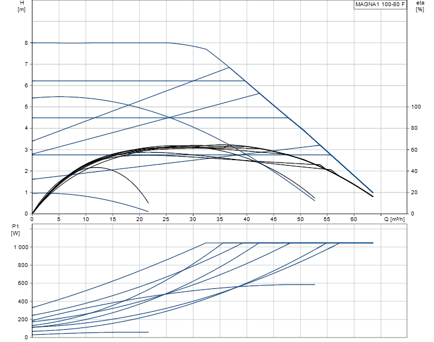The height and width of the screenshot is (342, 434).
Task: Click the 25 tick on flow axis
Action: [166, 219]
